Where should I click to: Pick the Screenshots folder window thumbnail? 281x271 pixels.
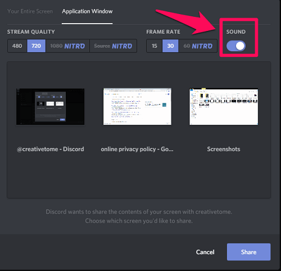pos(224,106)
